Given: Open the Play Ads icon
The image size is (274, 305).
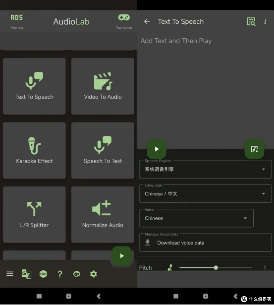Looking at the screenshot, I should coord(17,18).
